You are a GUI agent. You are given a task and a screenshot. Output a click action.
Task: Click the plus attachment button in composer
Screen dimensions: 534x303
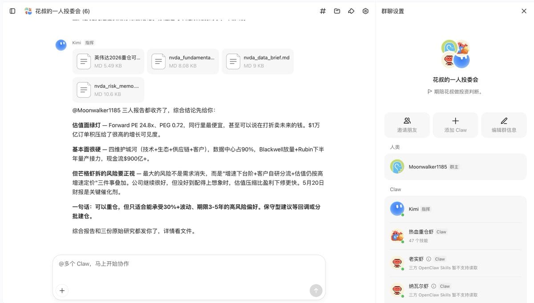click(x=62, y=291)
